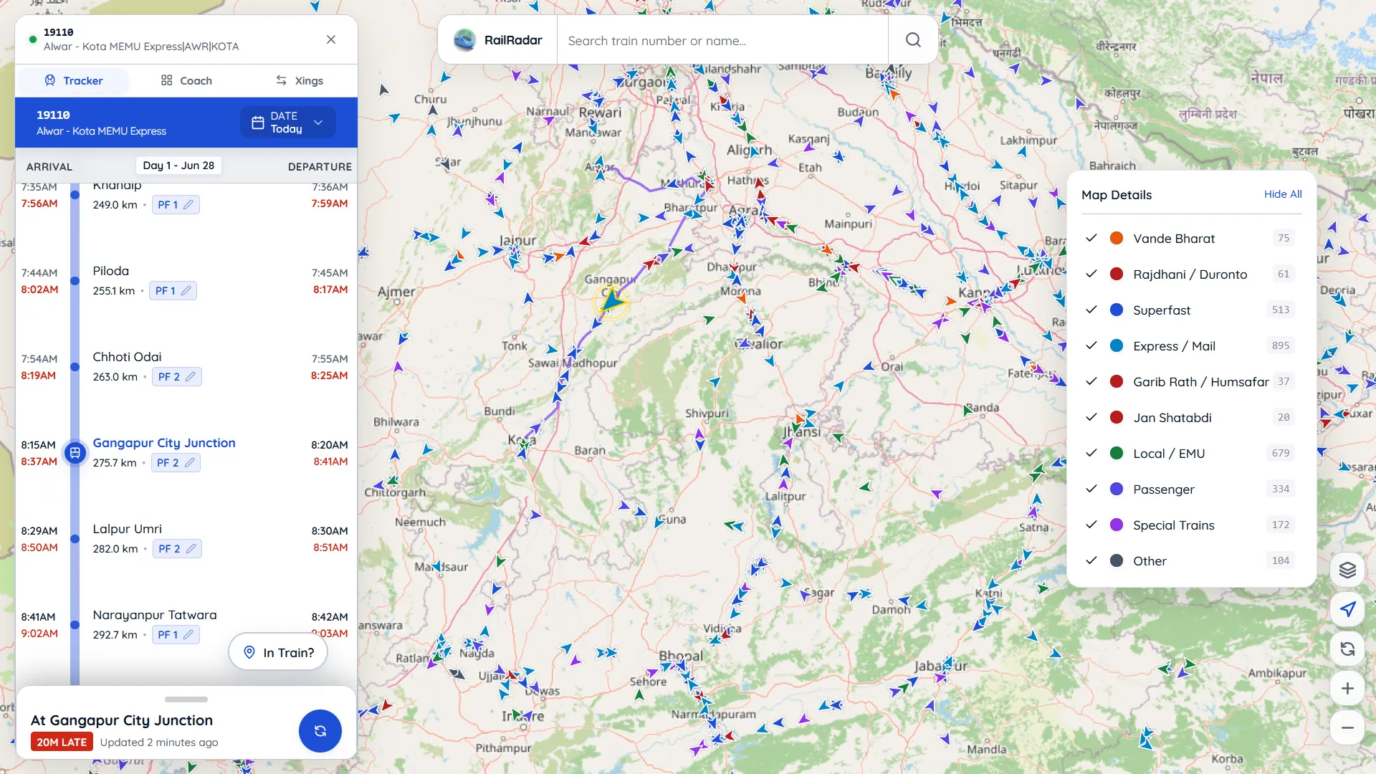Click the locate-me navigation arrow icon

click(x=1347, y=609)
